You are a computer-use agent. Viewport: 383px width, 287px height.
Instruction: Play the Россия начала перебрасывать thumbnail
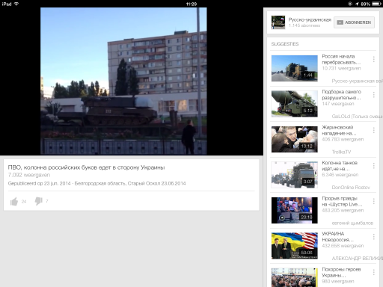pyautogui.click(x=295, y=68)
